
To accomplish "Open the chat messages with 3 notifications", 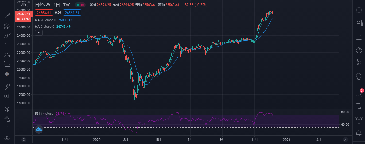I will (359, 93).
